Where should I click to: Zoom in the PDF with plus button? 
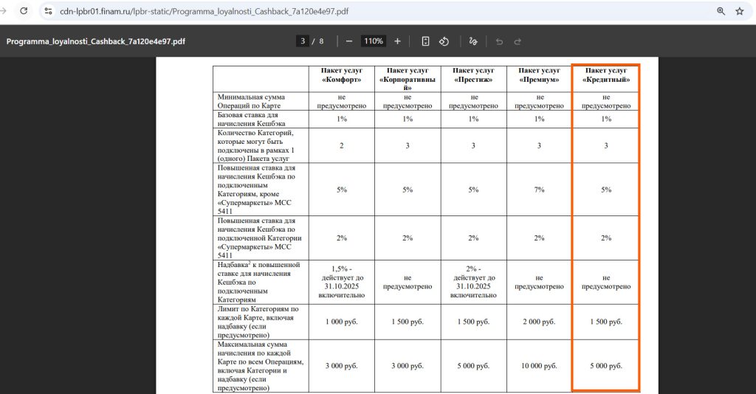[397, 41]
